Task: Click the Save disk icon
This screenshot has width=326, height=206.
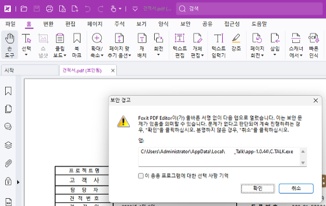Action: 36,9
